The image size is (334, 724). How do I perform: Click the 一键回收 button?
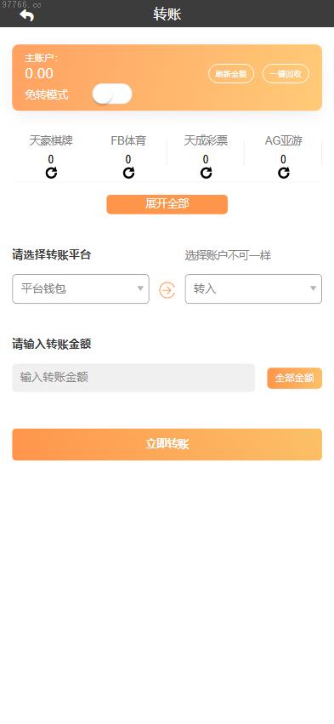pos(286,74)
